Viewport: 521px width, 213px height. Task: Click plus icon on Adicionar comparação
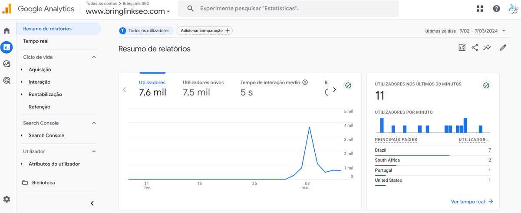[228, 31]
